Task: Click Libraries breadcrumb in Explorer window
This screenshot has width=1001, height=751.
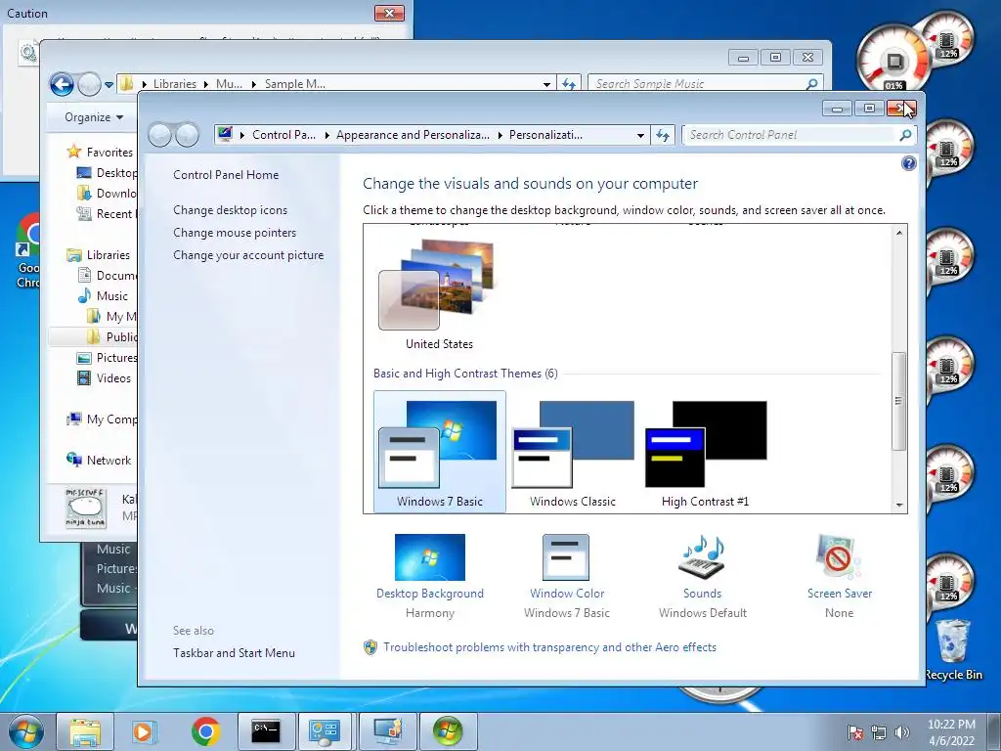Action: click(x=174, y=84)
